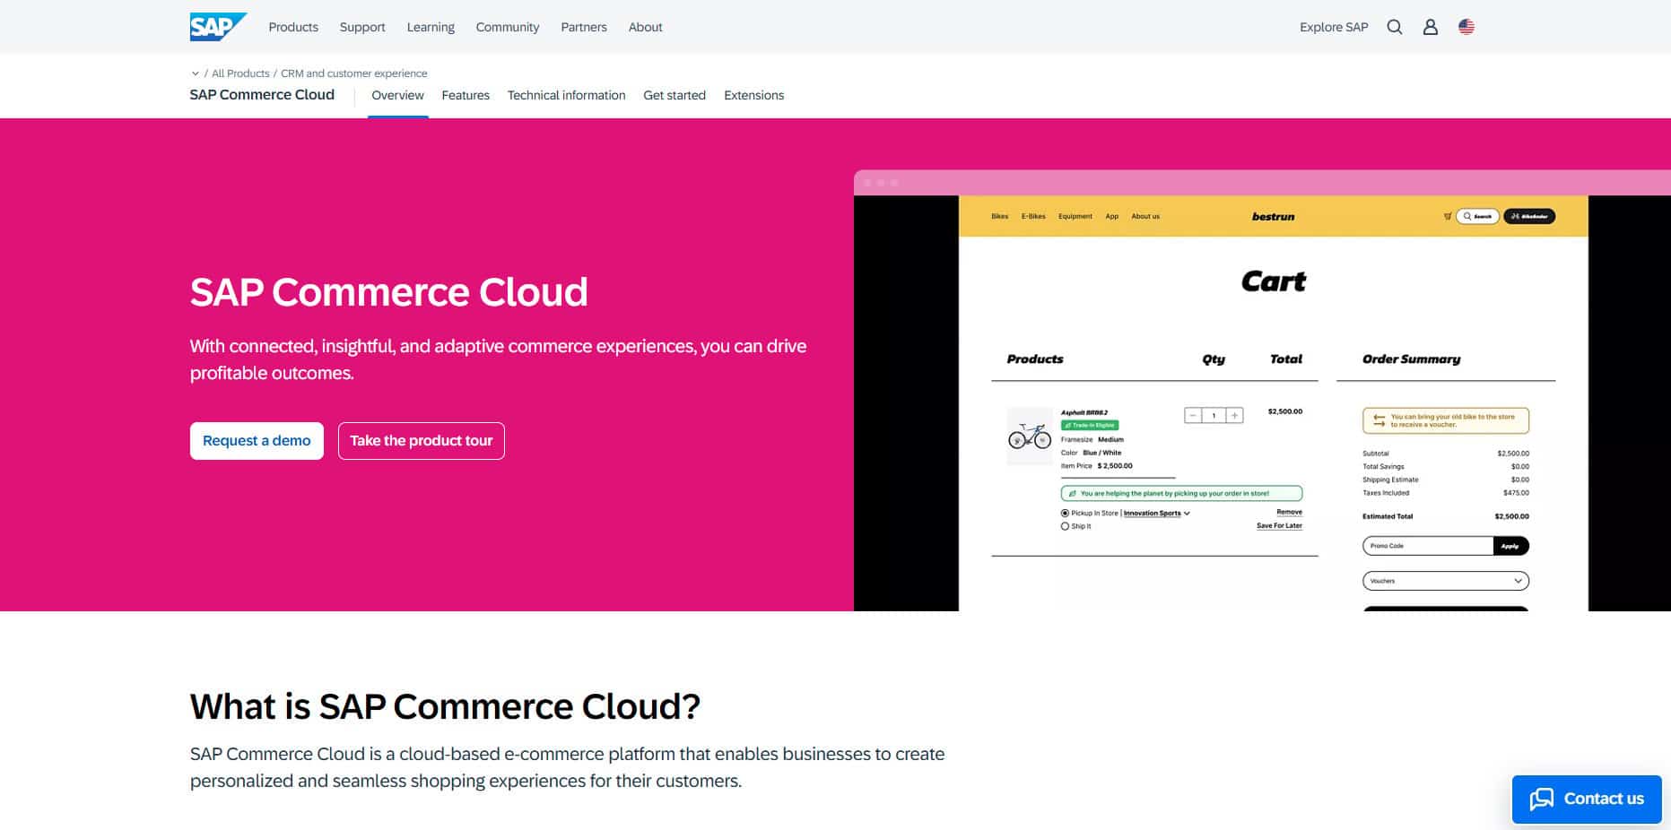This screenshot has width=1671, height=830.
Task: Click the Order Summary heading
Action: 1411,359
